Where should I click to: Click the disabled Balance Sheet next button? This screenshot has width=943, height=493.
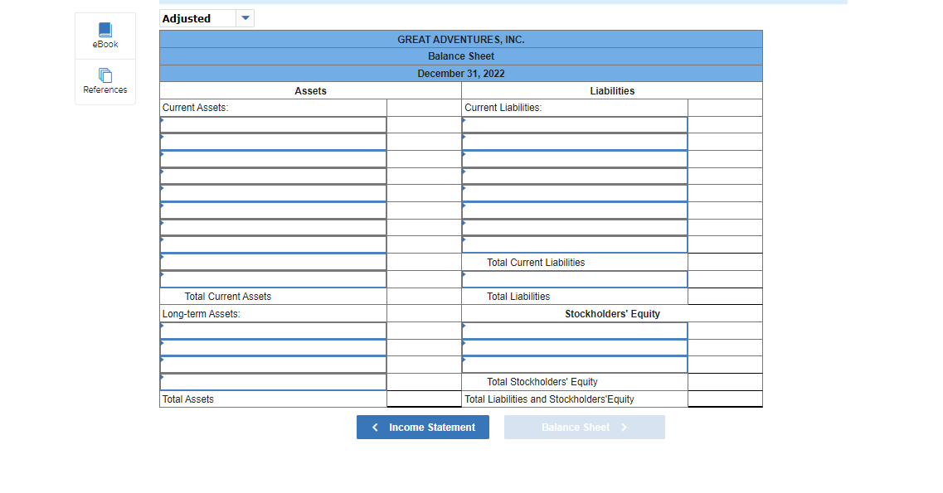click(585, 427)
